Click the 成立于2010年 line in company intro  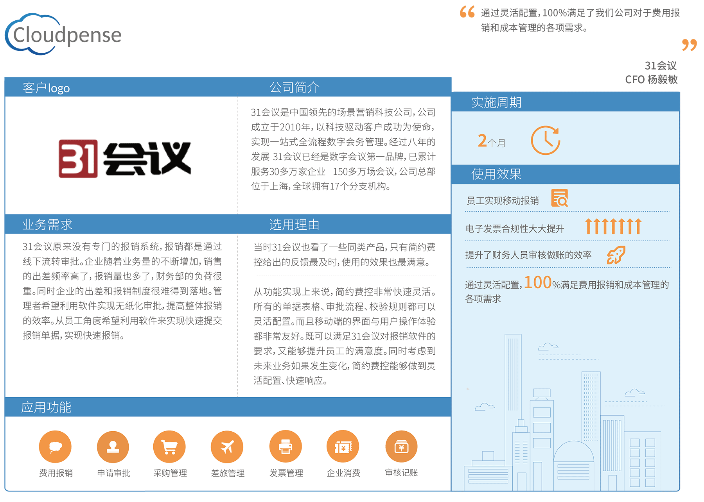[343, 127]
